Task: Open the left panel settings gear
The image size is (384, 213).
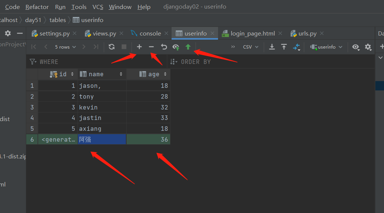Action: (x=8, y=33)
